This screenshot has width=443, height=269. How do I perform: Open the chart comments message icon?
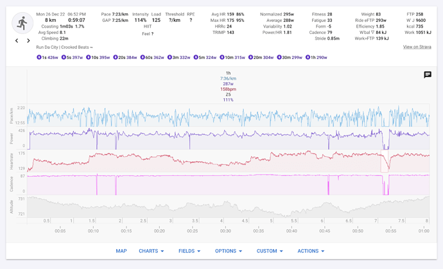[x=428, y=75]
